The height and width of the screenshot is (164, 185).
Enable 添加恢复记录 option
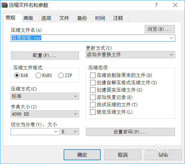point(93,97)
